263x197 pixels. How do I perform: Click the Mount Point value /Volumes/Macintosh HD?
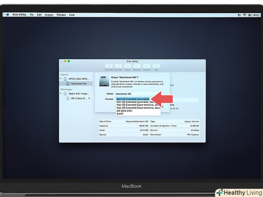137,121
